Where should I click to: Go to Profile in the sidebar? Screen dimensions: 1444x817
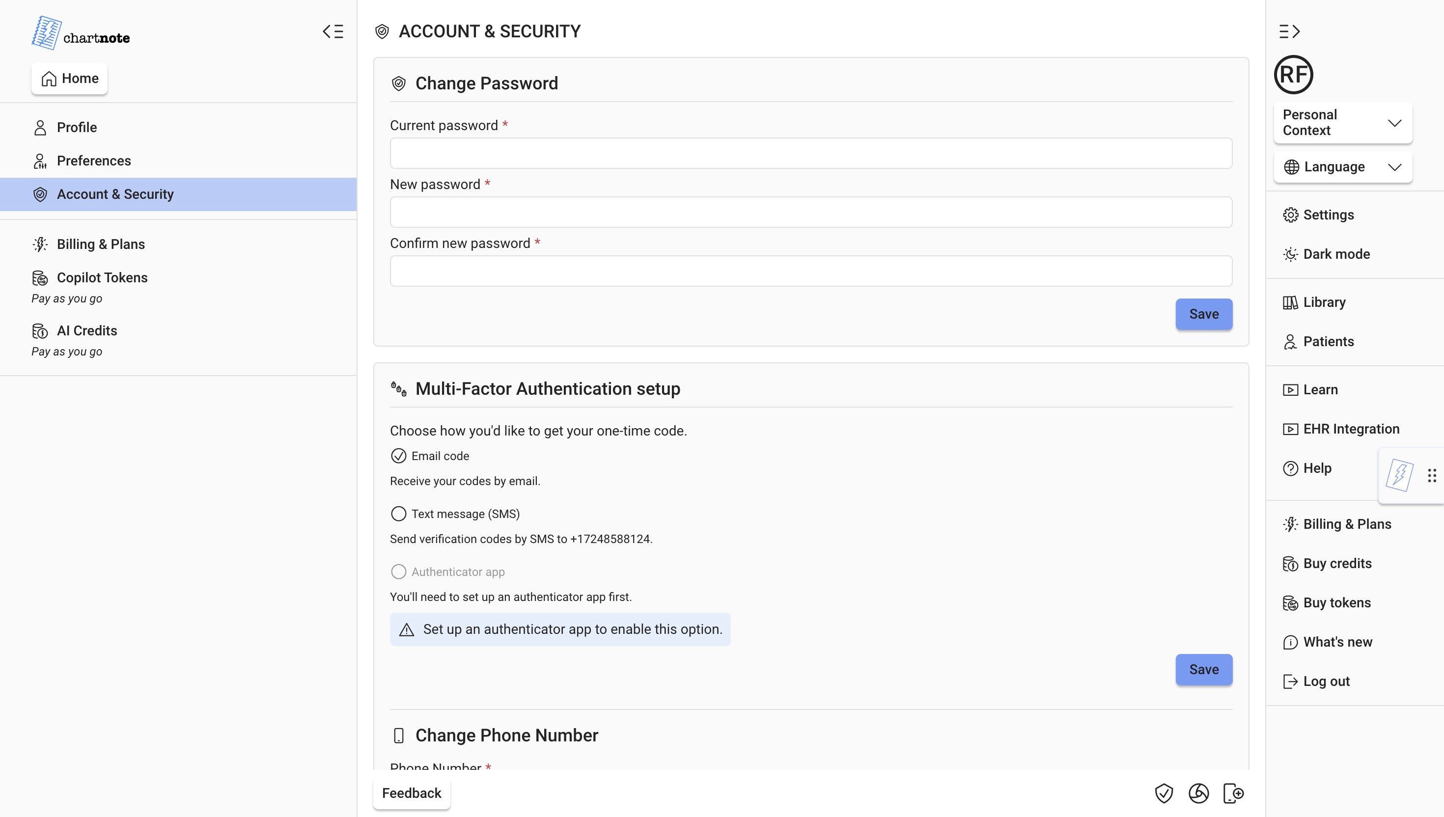[x=76, y=127]
